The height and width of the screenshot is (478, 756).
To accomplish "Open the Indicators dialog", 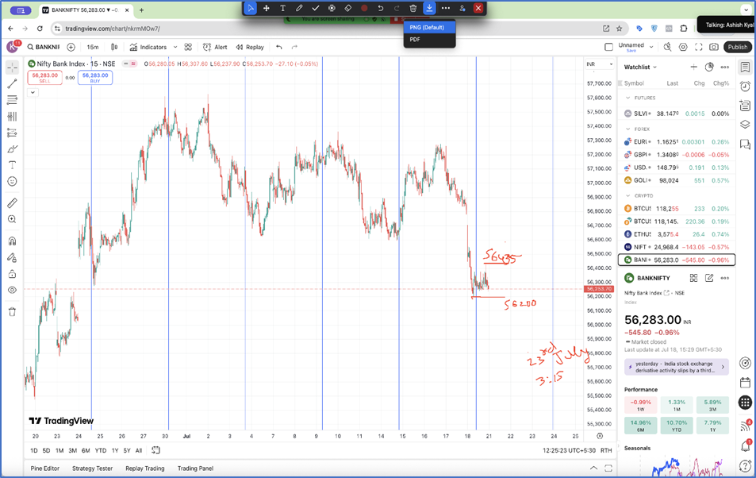I will tap(148, 47).
